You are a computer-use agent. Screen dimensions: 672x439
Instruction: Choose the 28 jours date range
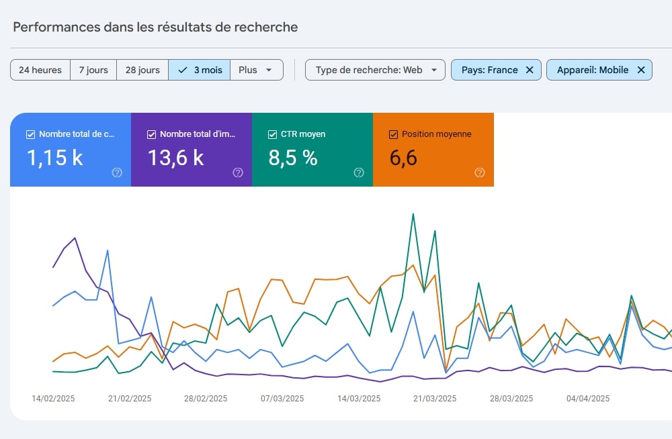click(x=142, y=70)
